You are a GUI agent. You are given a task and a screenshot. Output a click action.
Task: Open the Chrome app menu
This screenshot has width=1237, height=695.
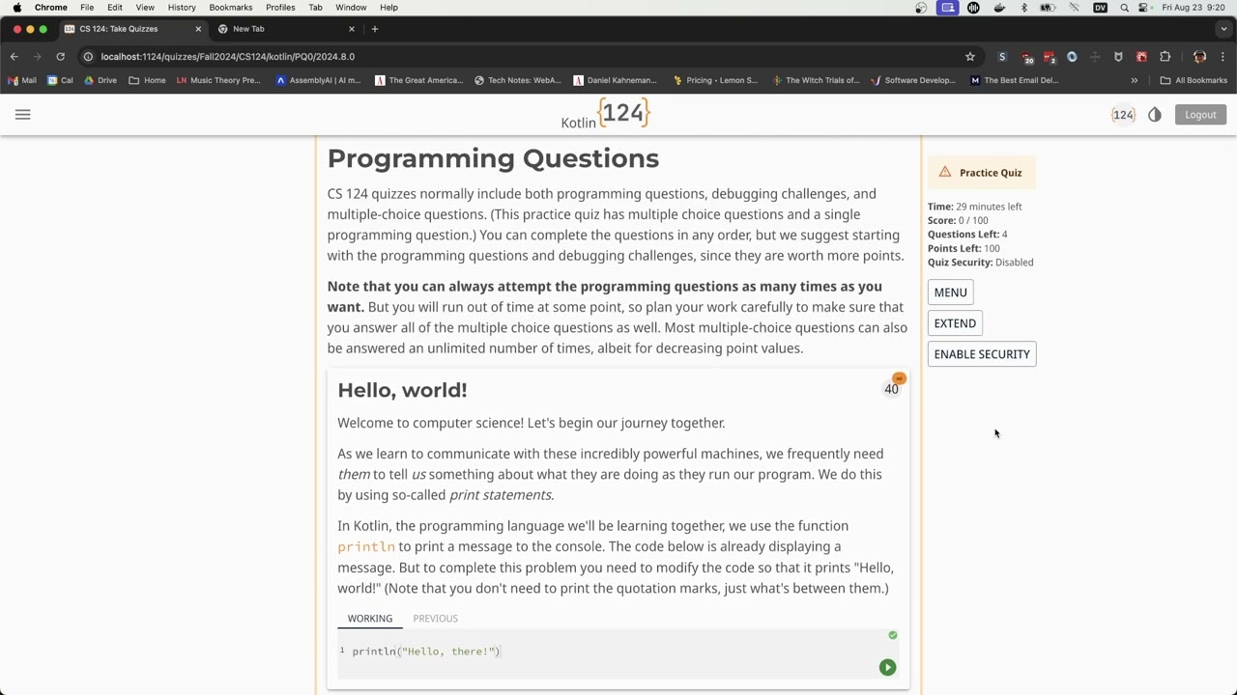pyautogui.click(x=51, y=8)
